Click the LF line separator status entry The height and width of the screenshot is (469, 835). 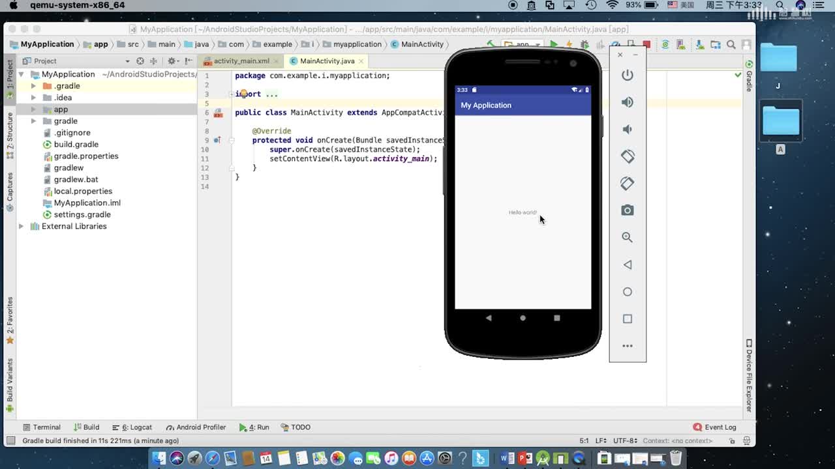point(601,441)
